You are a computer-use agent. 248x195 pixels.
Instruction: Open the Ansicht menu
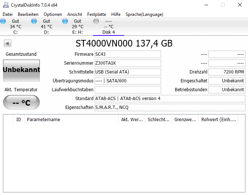pos(75,14)
